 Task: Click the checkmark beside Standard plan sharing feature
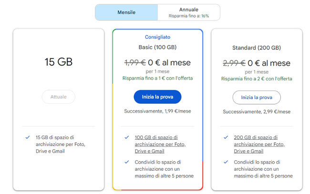tap(226, 162)
